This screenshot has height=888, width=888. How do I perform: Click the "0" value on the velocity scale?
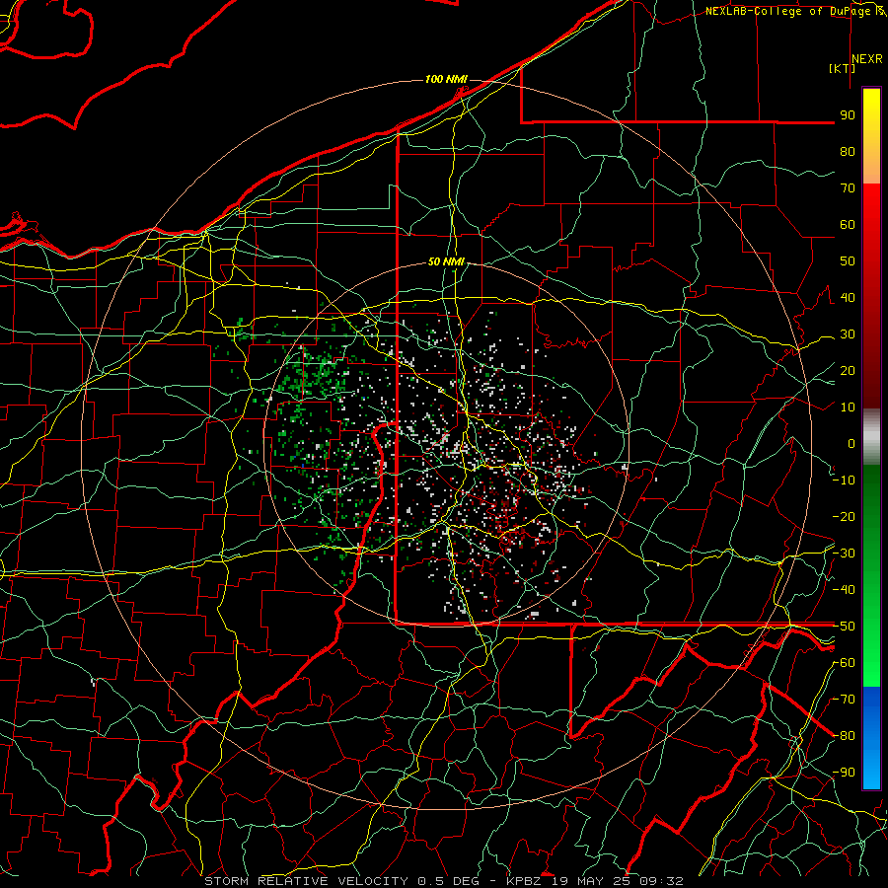[x=851, y=443]
